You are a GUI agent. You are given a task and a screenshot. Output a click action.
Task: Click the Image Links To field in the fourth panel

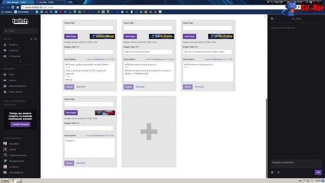pos(89,128)
